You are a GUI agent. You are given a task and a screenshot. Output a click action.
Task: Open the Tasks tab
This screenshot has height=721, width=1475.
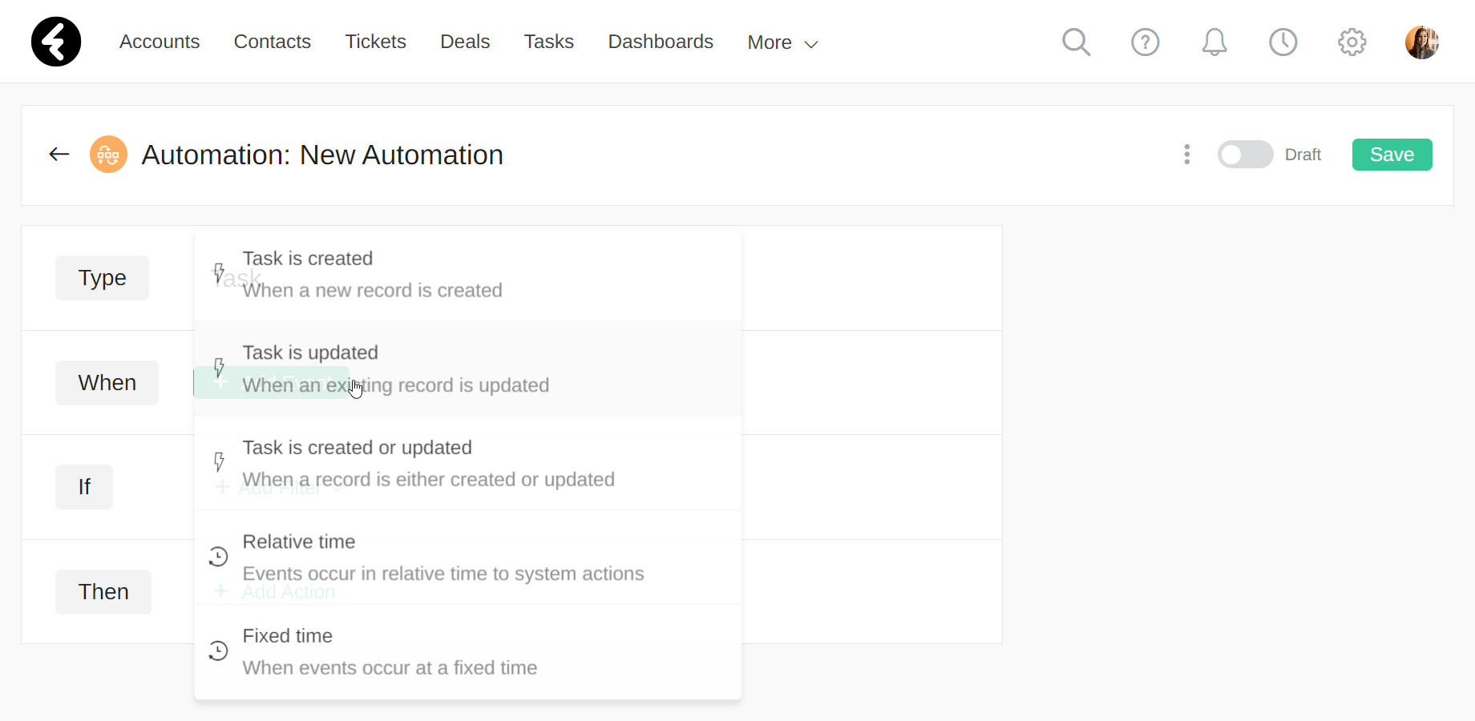(x=548, y=42)
